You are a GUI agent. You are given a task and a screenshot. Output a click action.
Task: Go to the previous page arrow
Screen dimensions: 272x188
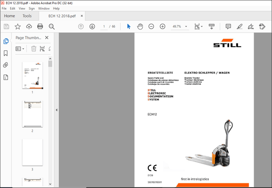[x=81, y=26]
